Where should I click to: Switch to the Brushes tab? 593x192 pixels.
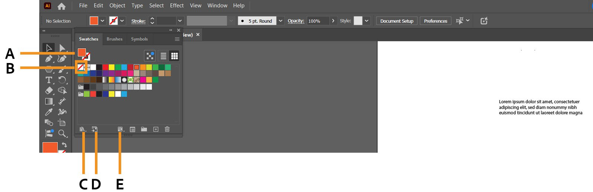pos(115,39)
